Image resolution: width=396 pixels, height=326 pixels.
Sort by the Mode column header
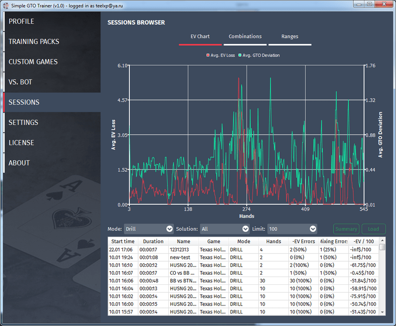[x=244, y=241]
